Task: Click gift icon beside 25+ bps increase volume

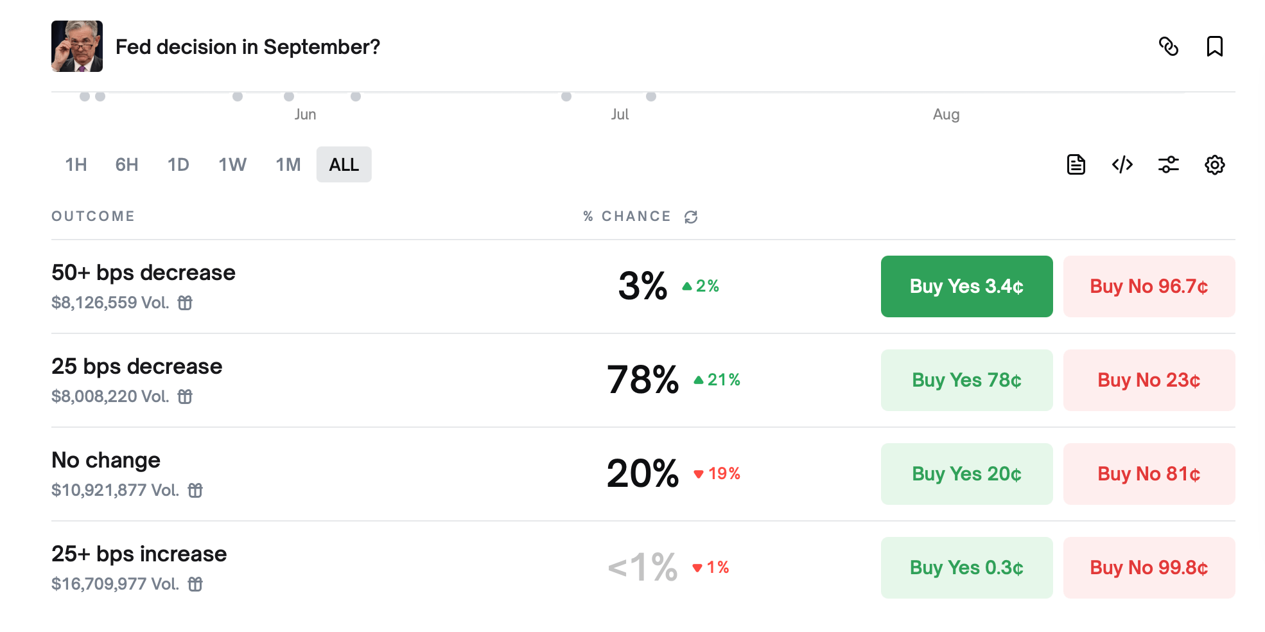Action: (x=195, y=584)
